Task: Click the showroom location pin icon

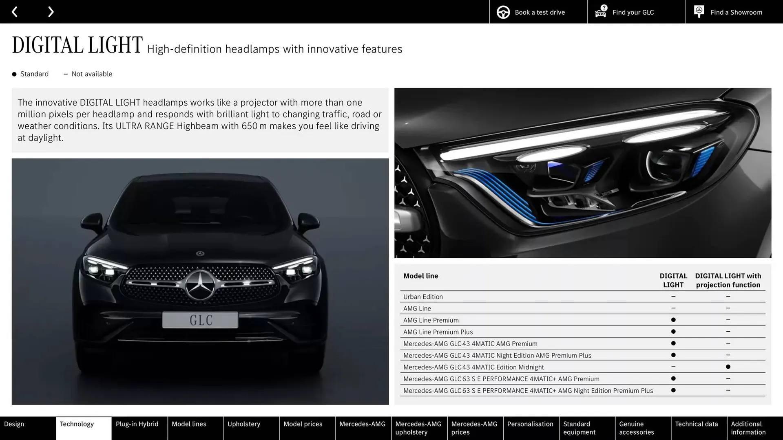Action: (699, 12)
